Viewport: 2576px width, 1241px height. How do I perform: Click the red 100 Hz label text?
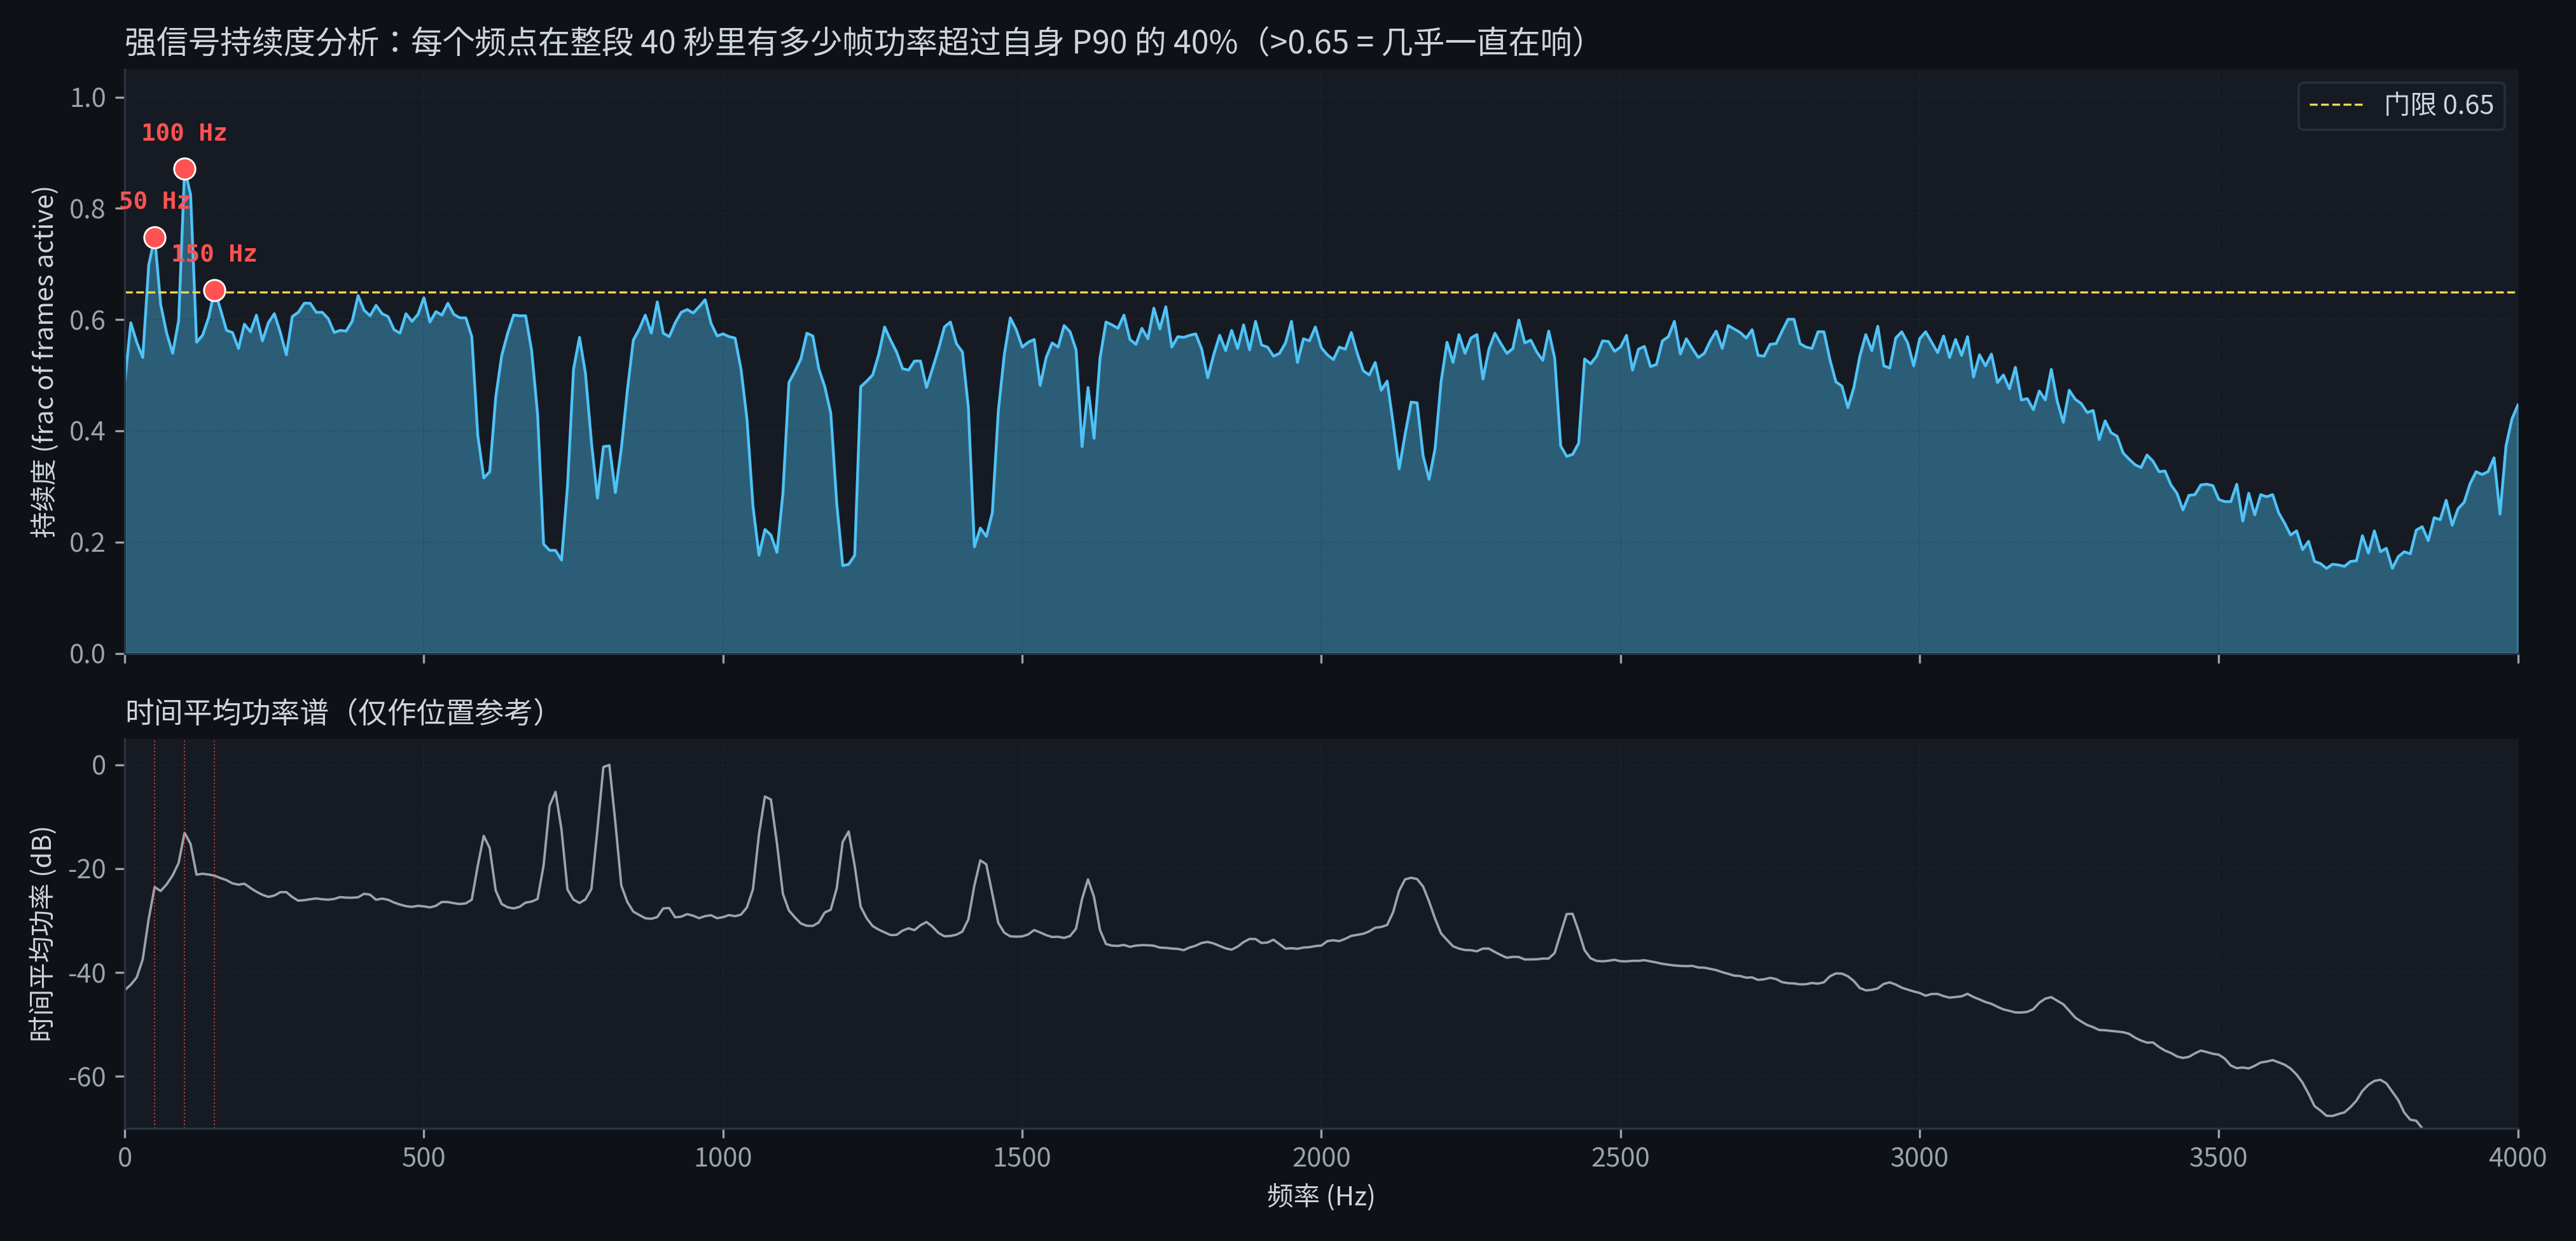click(x=184, y=131)
